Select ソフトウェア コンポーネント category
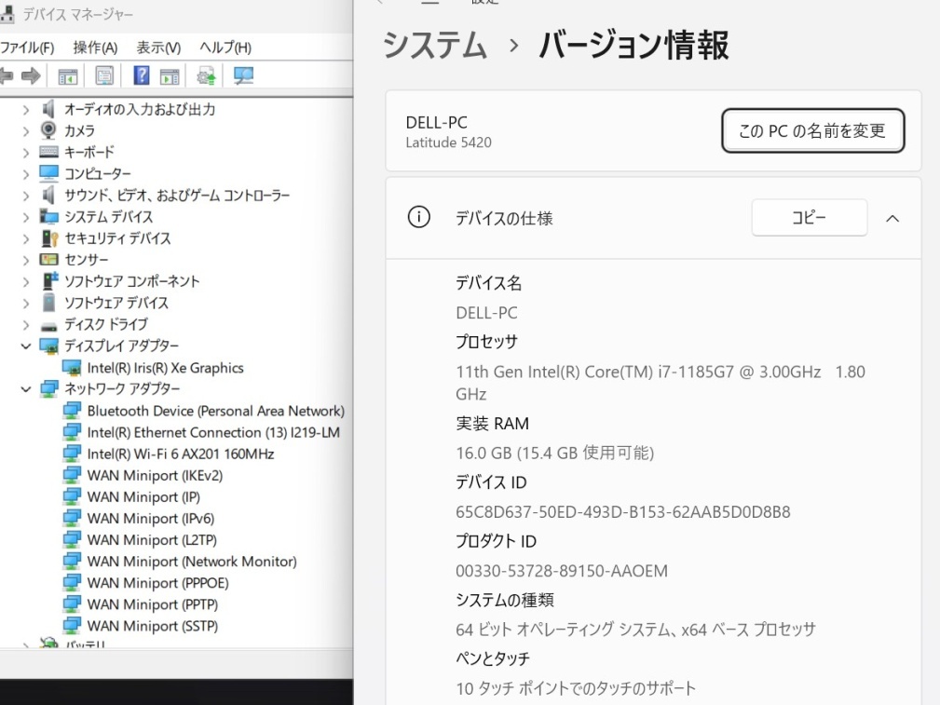Viewport: 940px width, 705px height. tap(132, 282)
